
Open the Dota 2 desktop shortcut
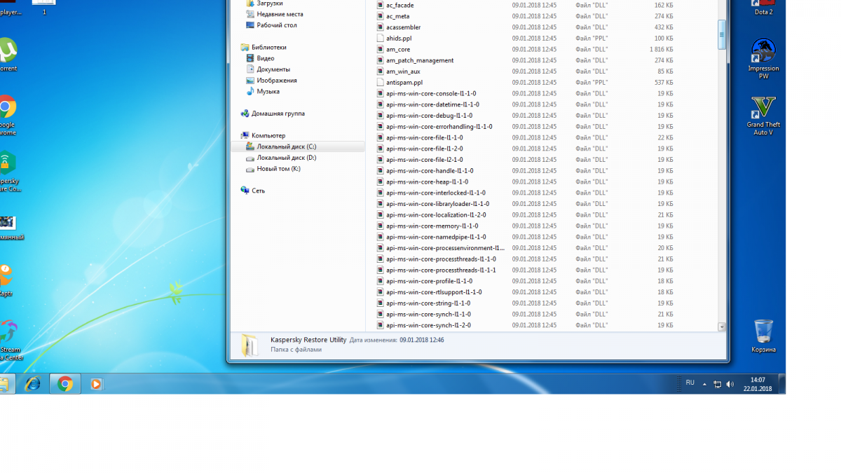tap(763, 8)
